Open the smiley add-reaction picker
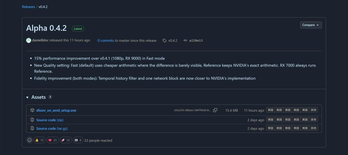The height and width of the screenshot is (155, 348). [29, 140]
